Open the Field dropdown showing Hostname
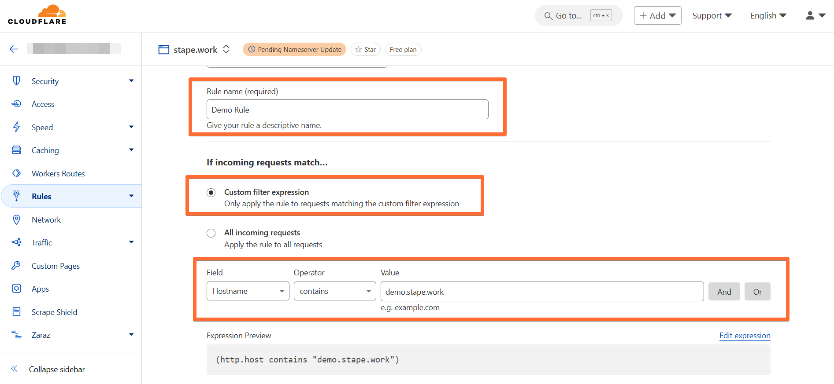The image size is (834, 384). click(248, 291)
